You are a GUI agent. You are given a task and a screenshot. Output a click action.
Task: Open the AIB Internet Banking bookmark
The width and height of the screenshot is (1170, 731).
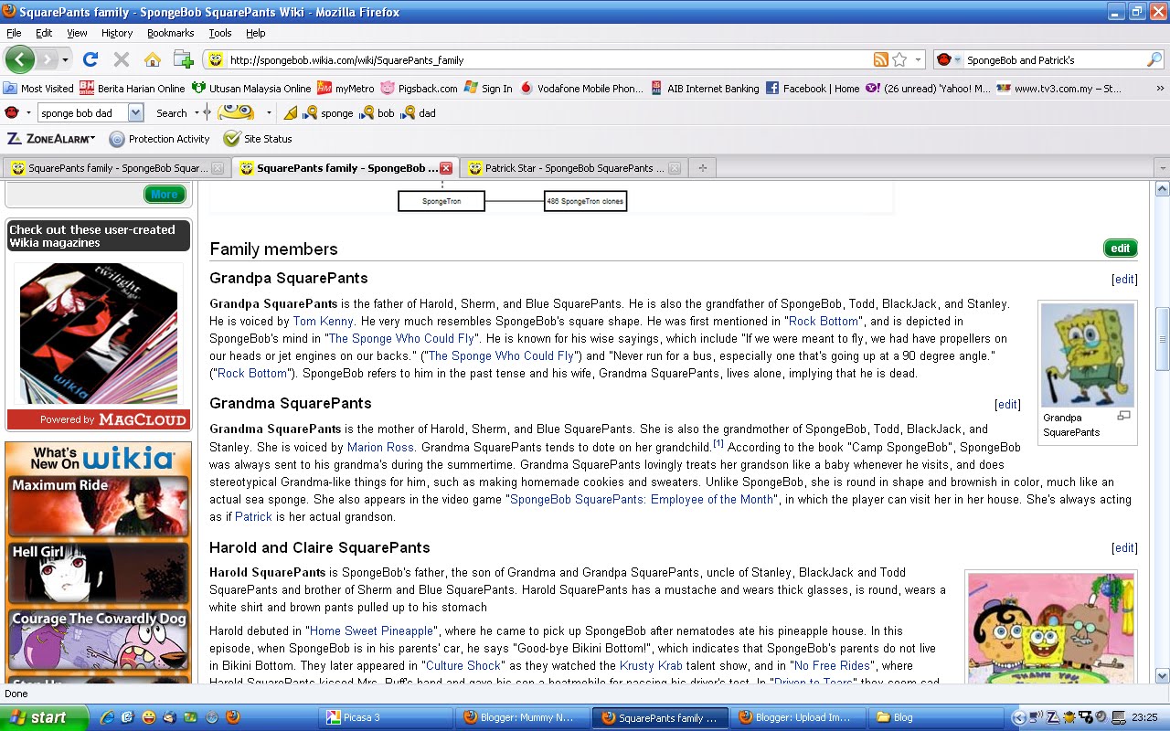(705, 89)
